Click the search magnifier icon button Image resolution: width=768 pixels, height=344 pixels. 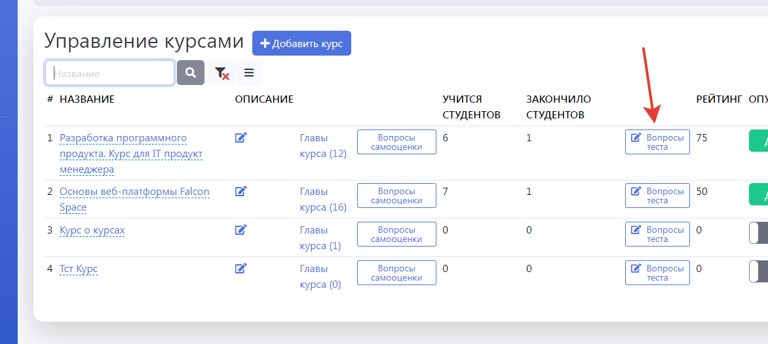[191, 73]
